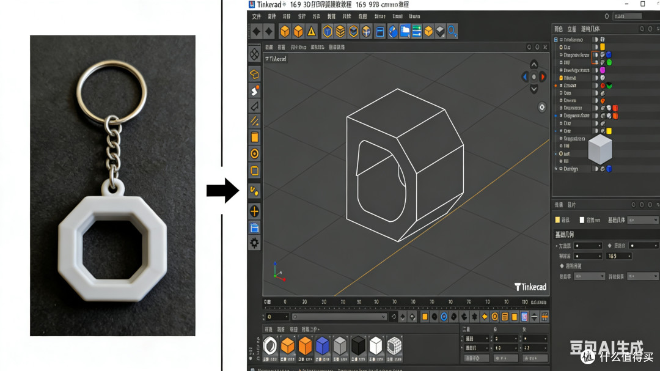The width and height of the screenshot is (660, 371).
Task: Open the 基础几体 dropdown in properties panel
Action: point(642,220)
